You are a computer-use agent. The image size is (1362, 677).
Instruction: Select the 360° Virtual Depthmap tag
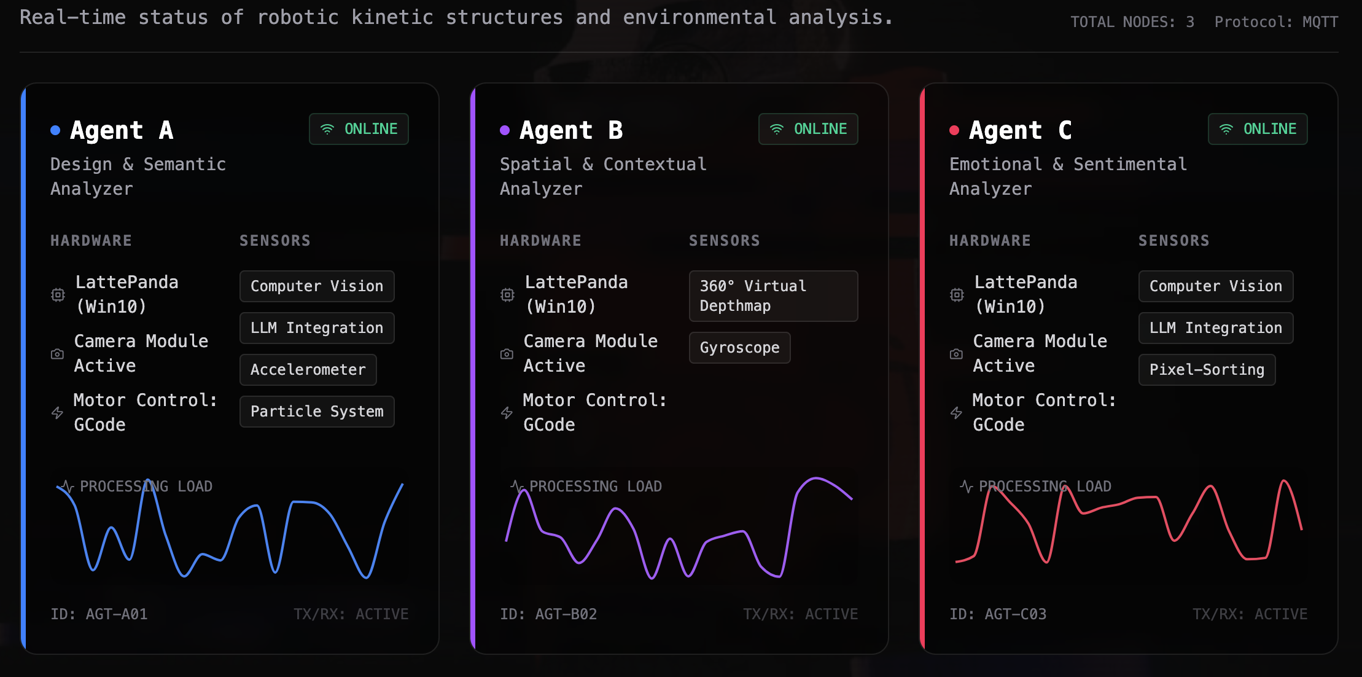coord(773,296)
